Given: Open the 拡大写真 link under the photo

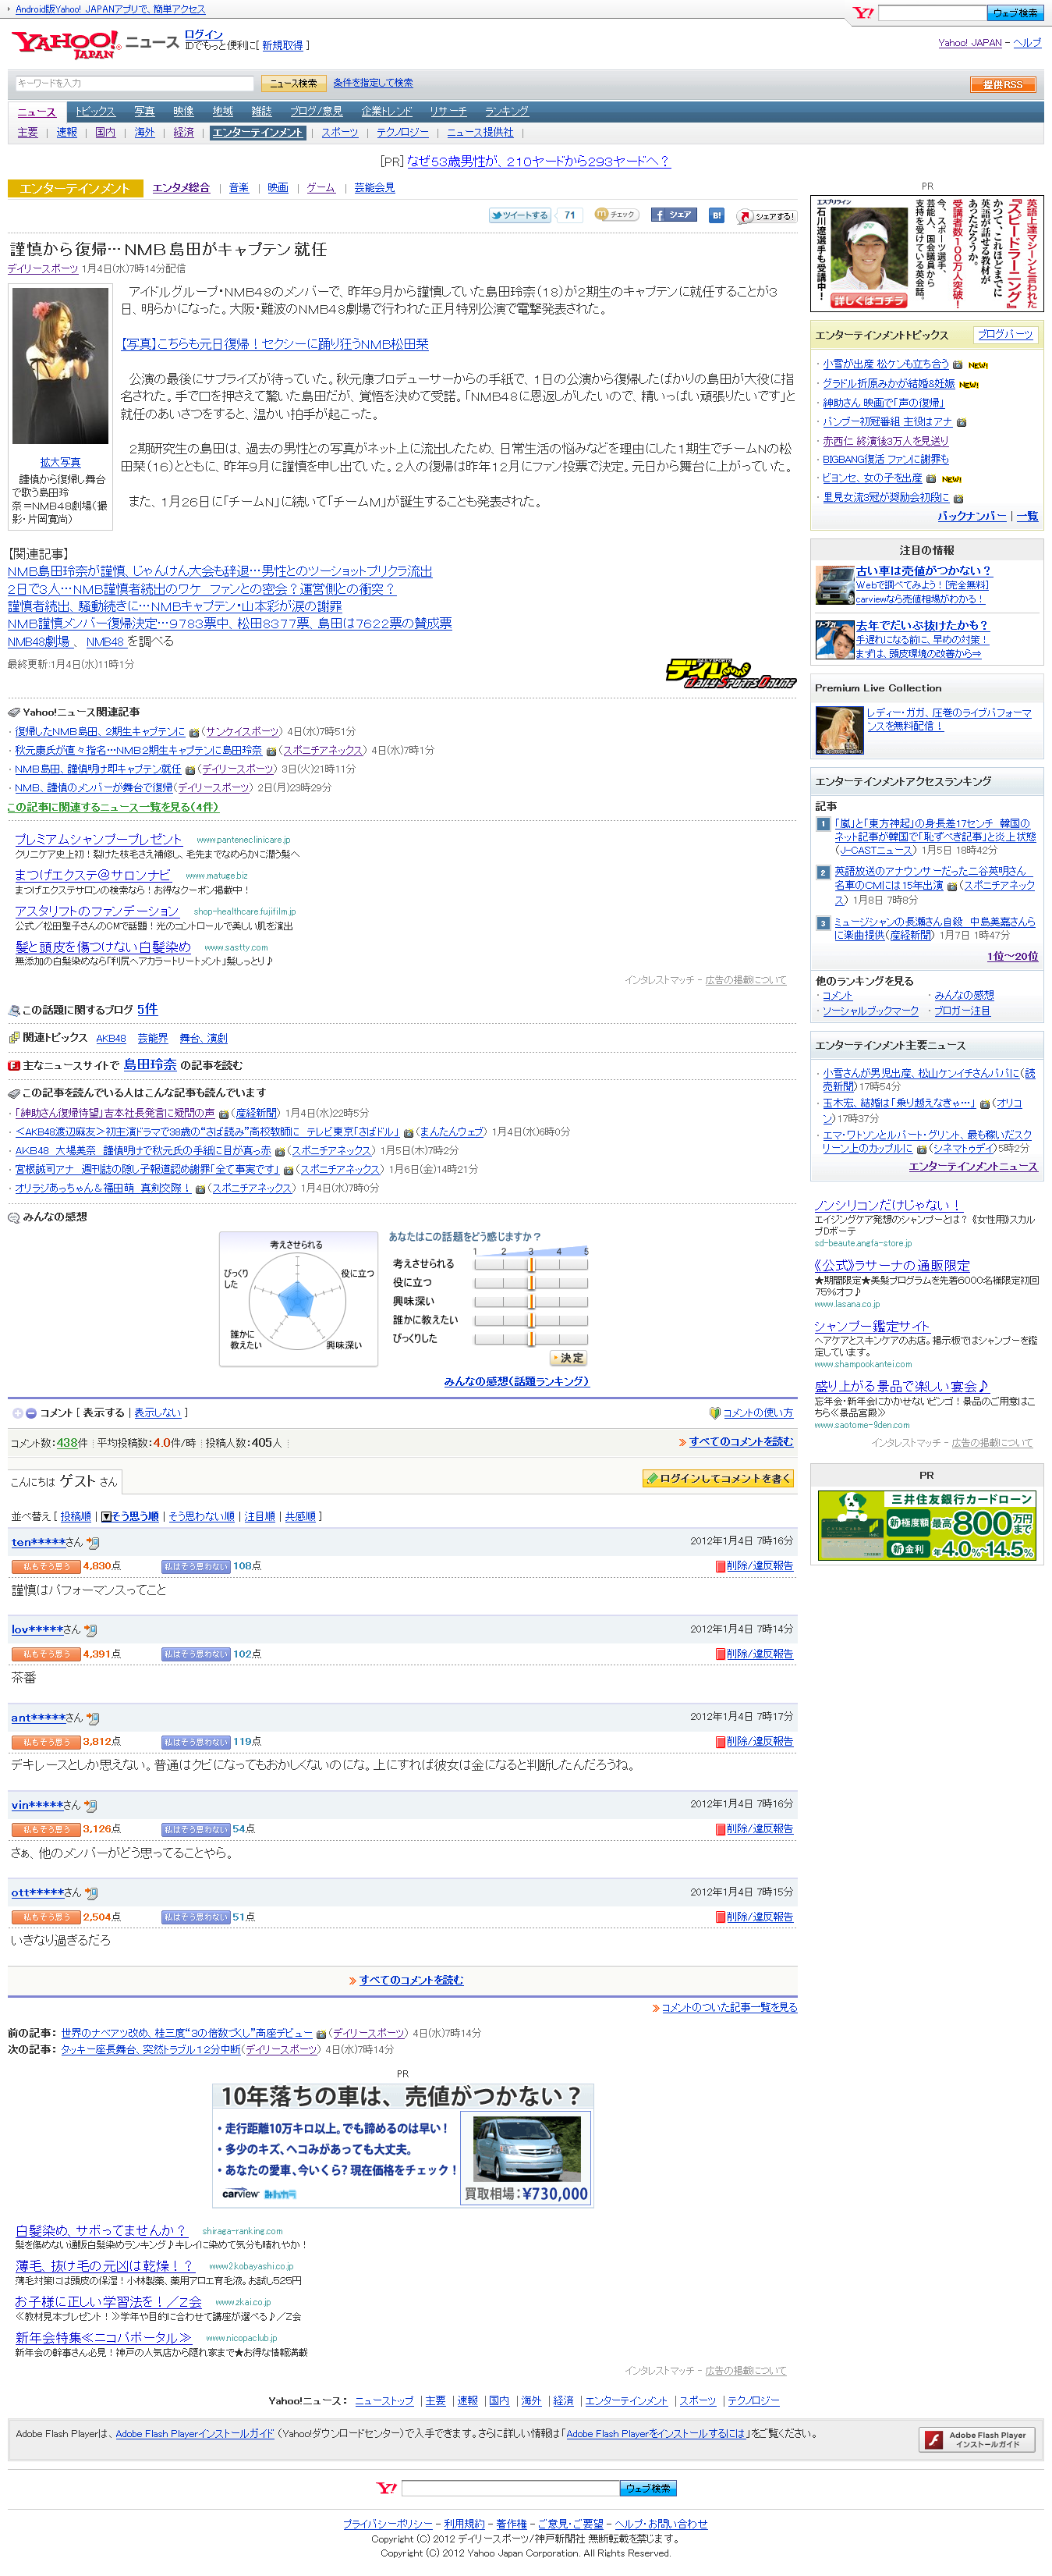Looking at the screenshot, I should [x=60, y=463].
